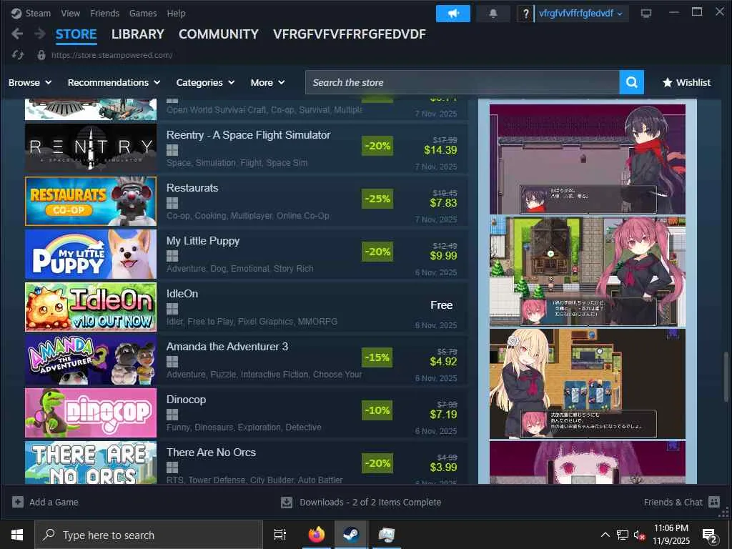
Task: Click the Add a Game plus icon
Action: pyautogui.click(x=18, y=502)
